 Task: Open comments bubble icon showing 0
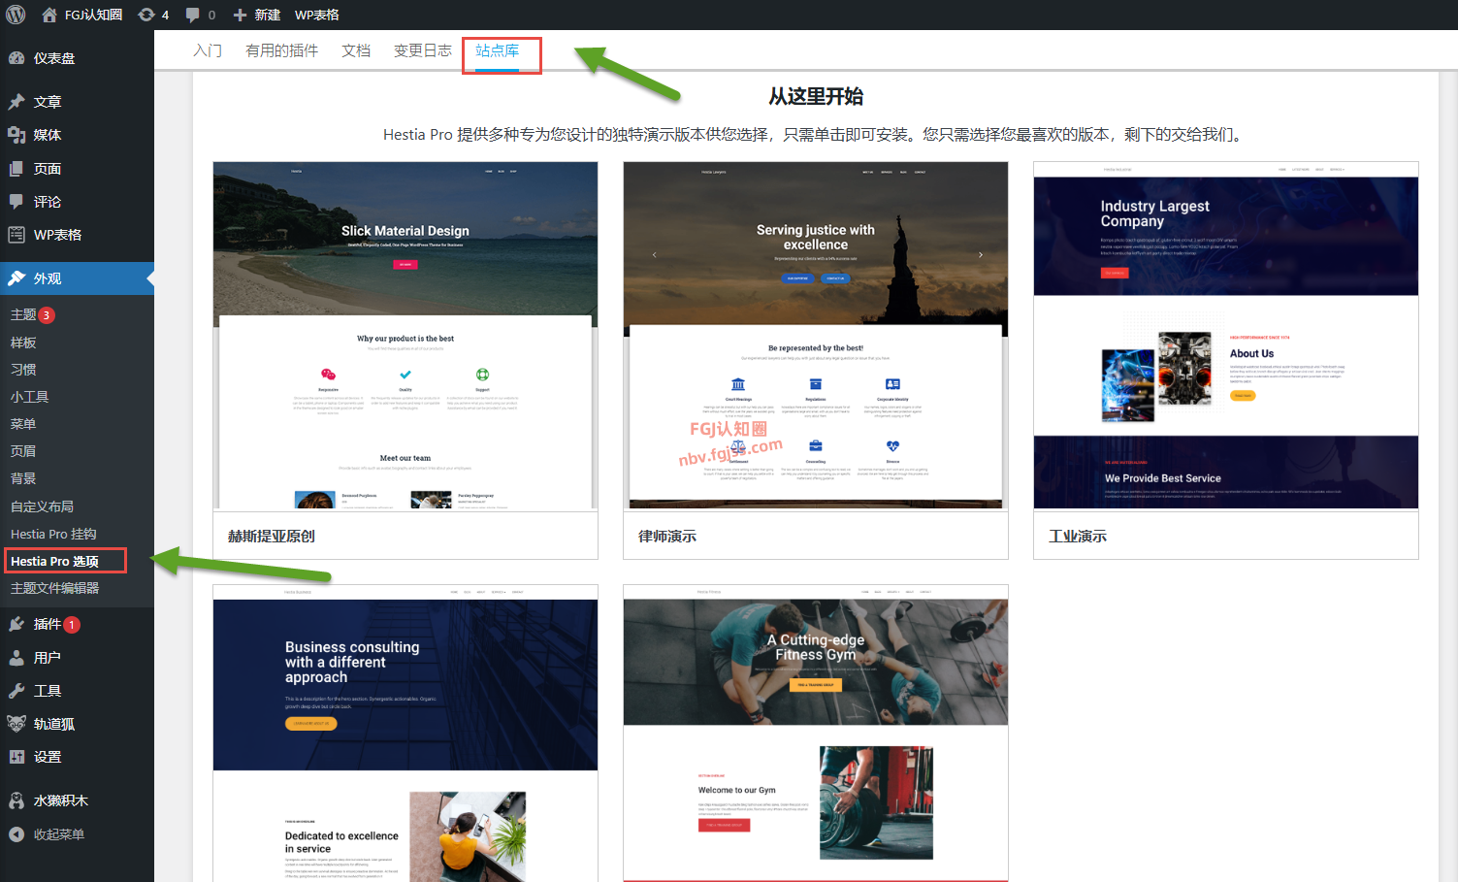[x=192, y=15]
